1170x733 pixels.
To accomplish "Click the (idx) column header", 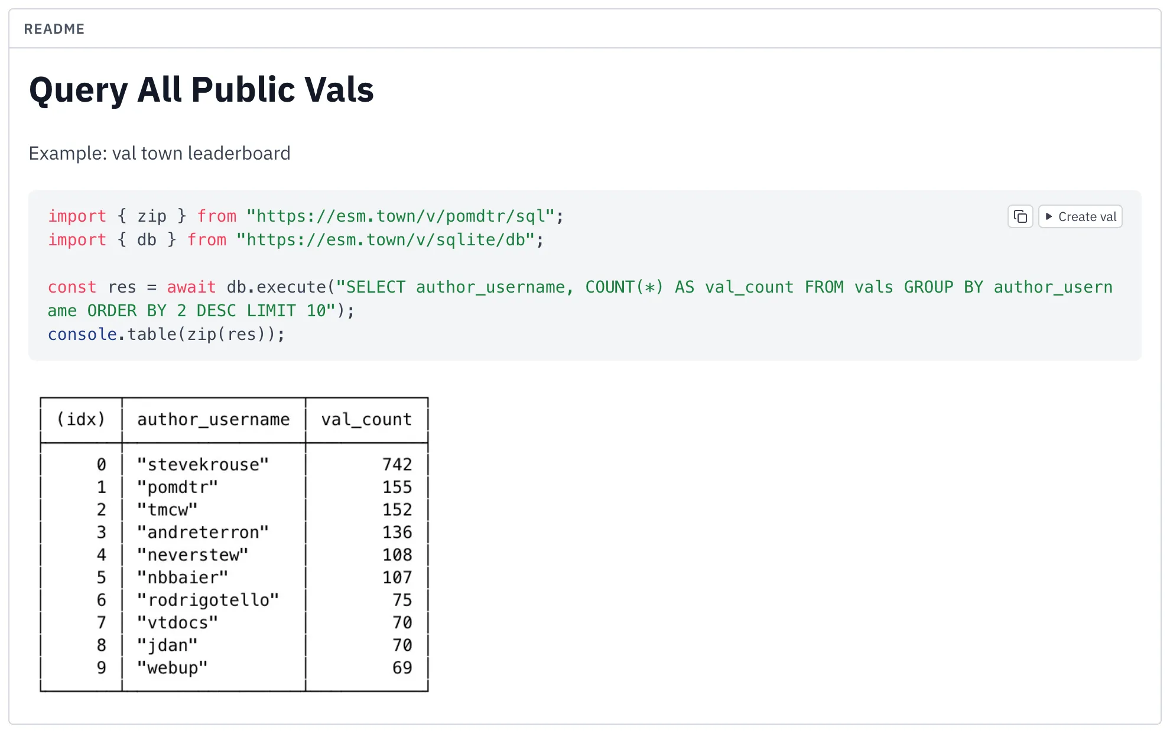I will tap(81, 420).
